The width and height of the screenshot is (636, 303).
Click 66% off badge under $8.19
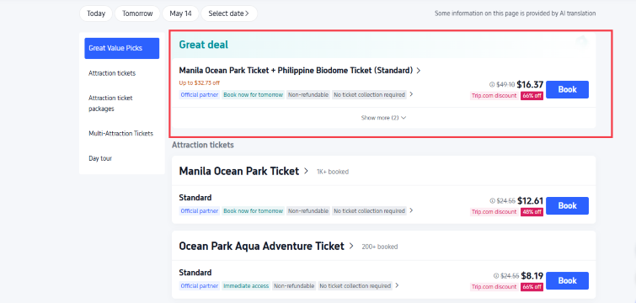coord(532,287)
